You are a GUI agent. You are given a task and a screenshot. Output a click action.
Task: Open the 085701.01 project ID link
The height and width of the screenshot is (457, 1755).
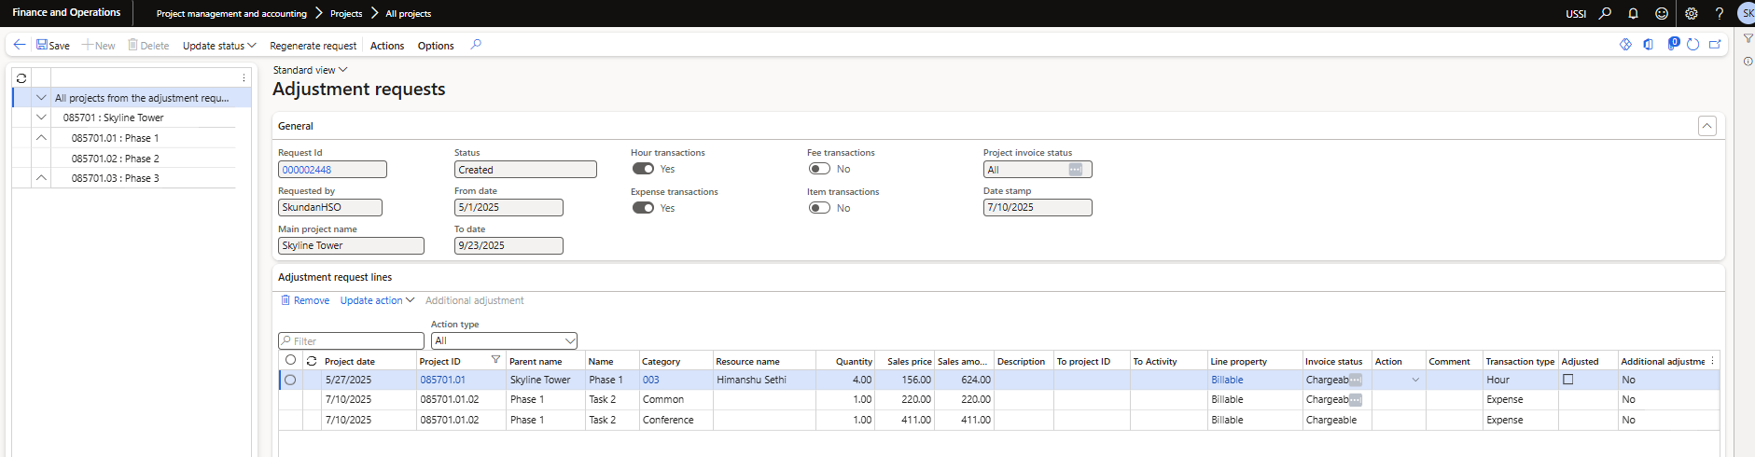tap(442, 380)
